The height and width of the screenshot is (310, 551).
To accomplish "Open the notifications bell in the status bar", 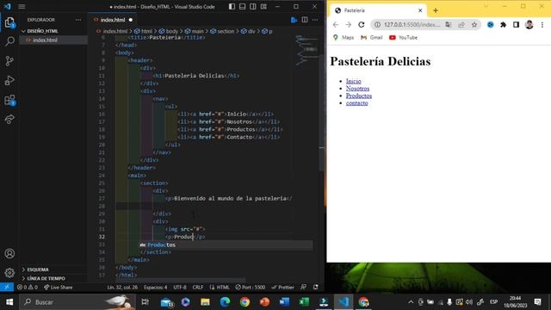I will point(316,287).
